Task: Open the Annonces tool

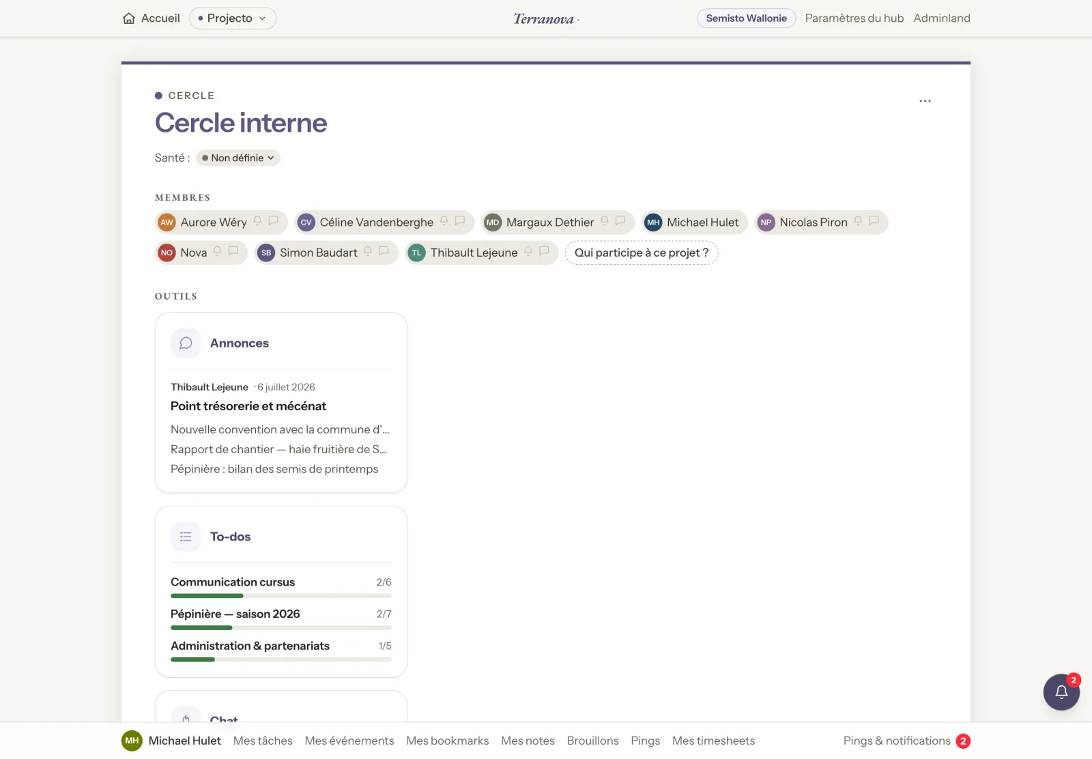Action: point(239,343)
